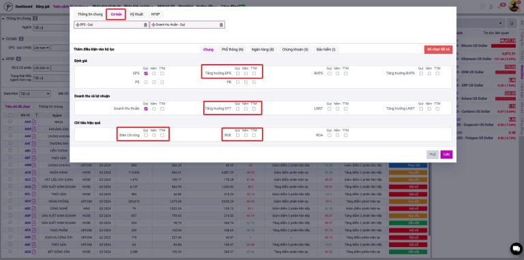524x260 pixels.
Task: Open the notifications bell
Action: coord(500,6)
